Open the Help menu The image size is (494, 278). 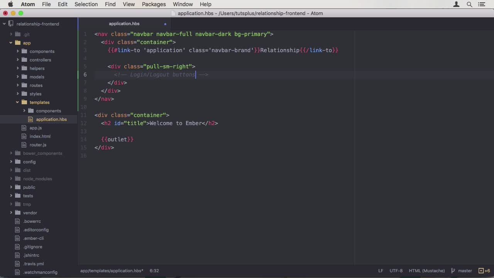[206, 4]
